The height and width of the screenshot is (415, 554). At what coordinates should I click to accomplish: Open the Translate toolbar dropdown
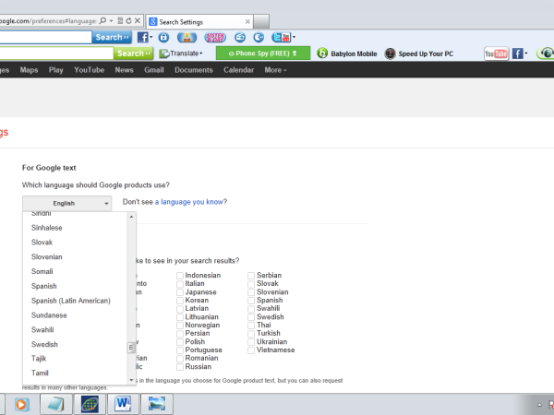click(201, 53)
